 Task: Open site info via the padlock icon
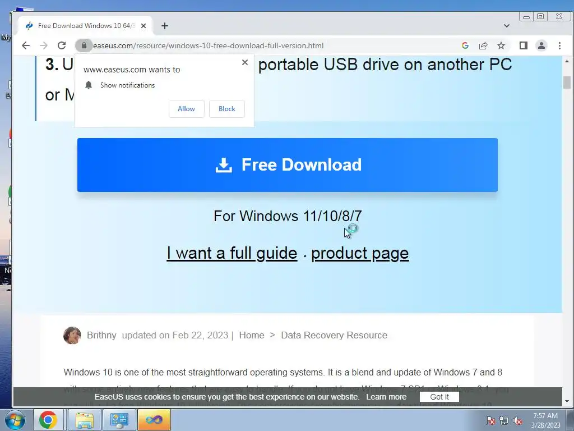click(84, 45)
